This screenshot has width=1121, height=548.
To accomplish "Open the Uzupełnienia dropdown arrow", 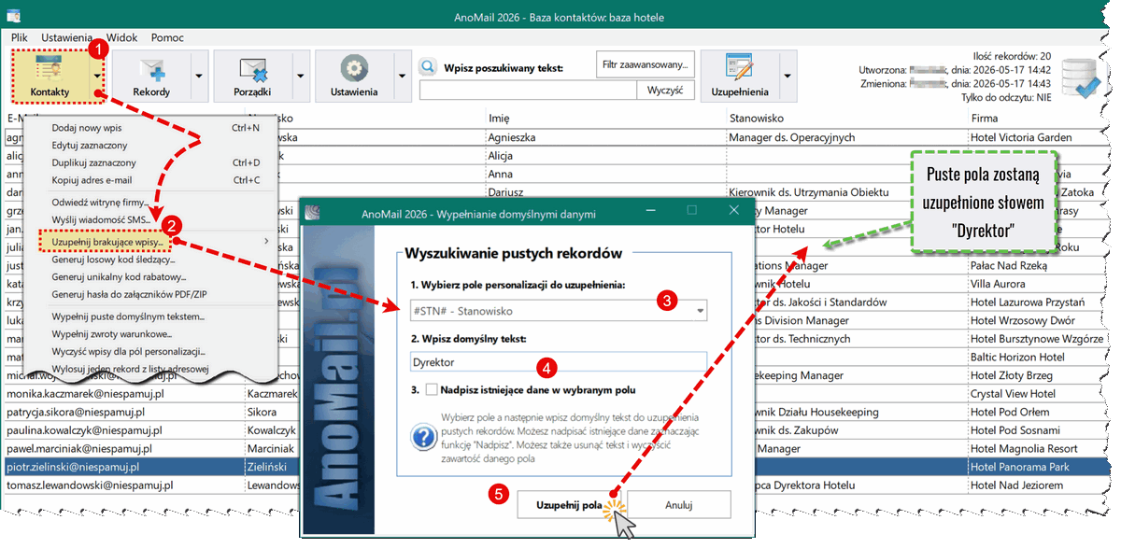I will pos(788,76).
